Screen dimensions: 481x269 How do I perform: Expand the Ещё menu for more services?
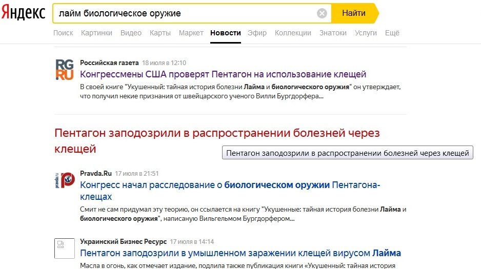pyautogui.click(x=392, y=33)
